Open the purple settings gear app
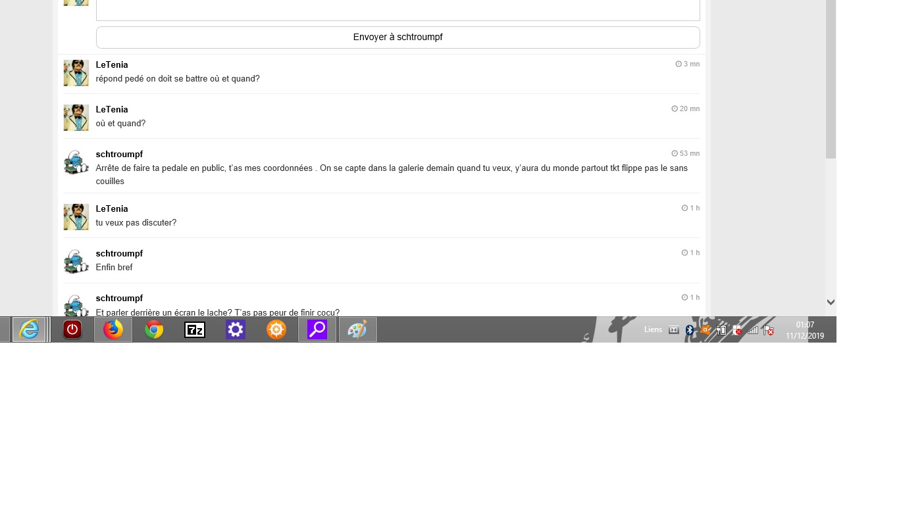This screenshot has height=505, width=899. click(x=236, y=329)
